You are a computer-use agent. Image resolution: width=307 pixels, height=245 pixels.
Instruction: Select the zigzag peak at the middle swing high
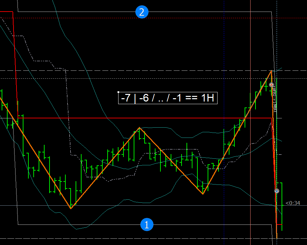[x=140, y=128]
